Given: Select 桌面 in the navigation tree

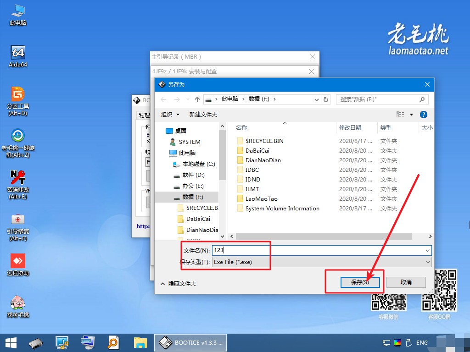Looking at the screenshot, I should click(x=181, y=131).
